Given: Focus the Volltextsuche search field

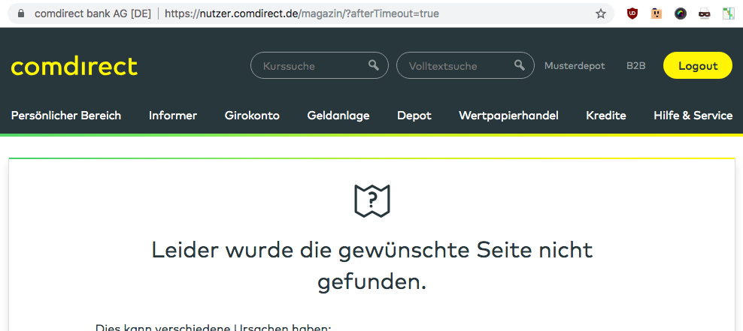Looking at the screenshot, I should click(x=466, y=65).
